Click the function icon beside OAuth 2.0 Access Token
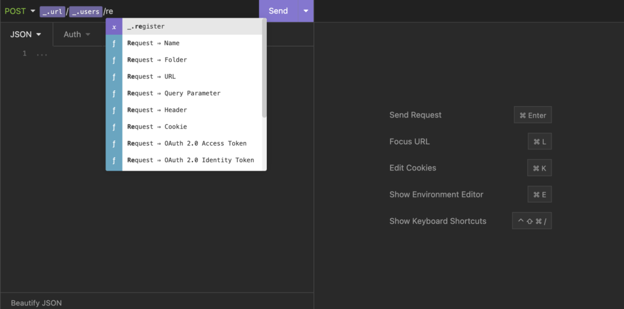The width and height of the screenshot is (624, 309). point(114,143)
